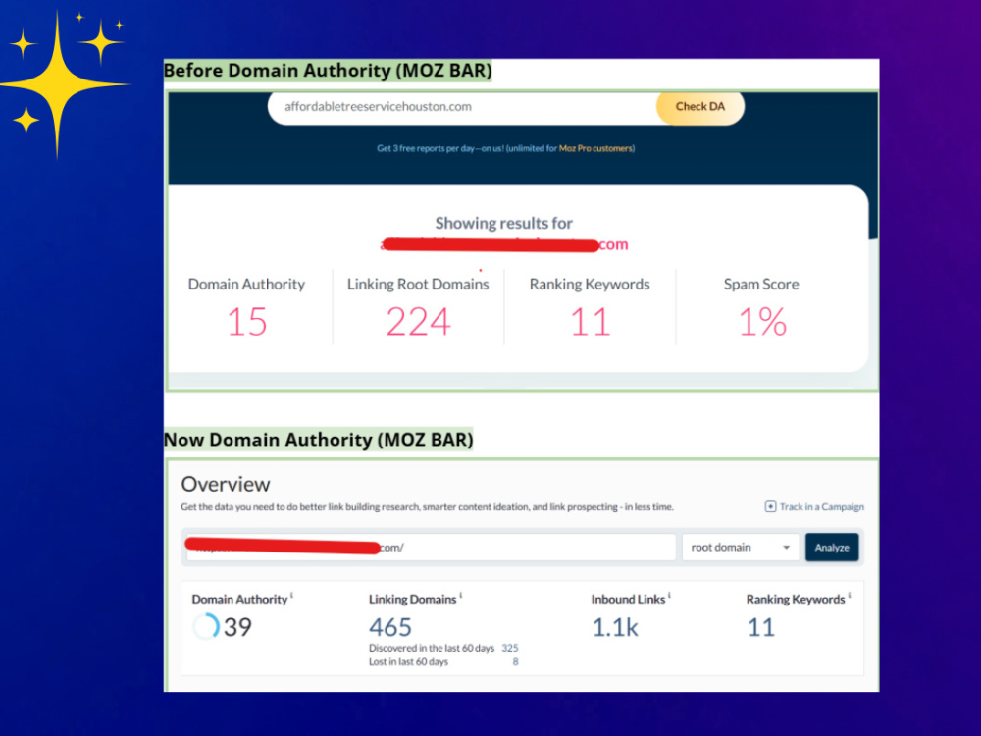981x736 pixels.
Task: Click the Ranking Keywords value 11 in top results
Action: tap(590, 322)
